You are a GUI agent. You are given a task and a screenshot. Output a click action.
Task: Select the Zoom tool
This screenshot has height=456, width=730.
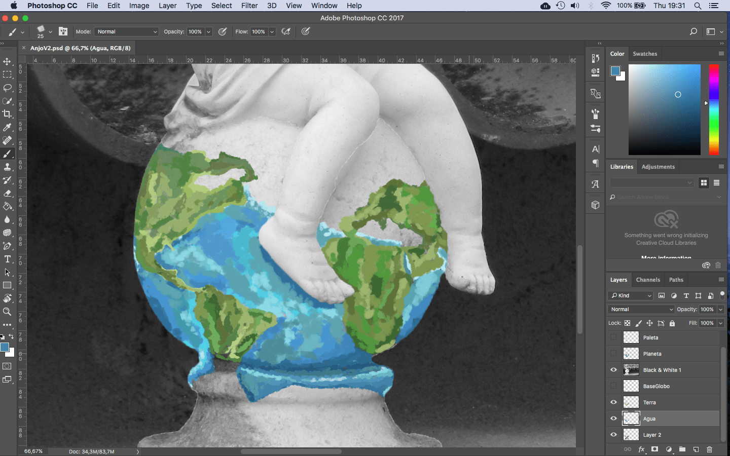click(x=7, y=312)
